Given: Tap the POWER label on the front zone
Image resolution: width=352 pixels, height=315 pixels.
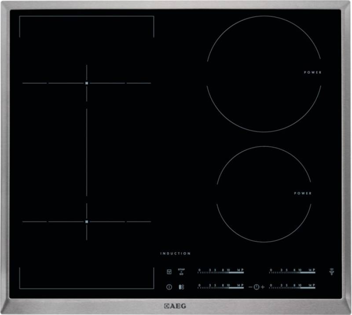Looking at the screenshot, I should pyautogui.click(x=303, y=193).
